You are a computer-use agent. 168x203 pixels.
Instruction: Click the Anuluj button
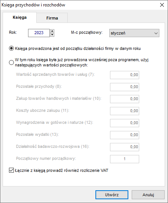pyautogui.click(x=148, y=195)
